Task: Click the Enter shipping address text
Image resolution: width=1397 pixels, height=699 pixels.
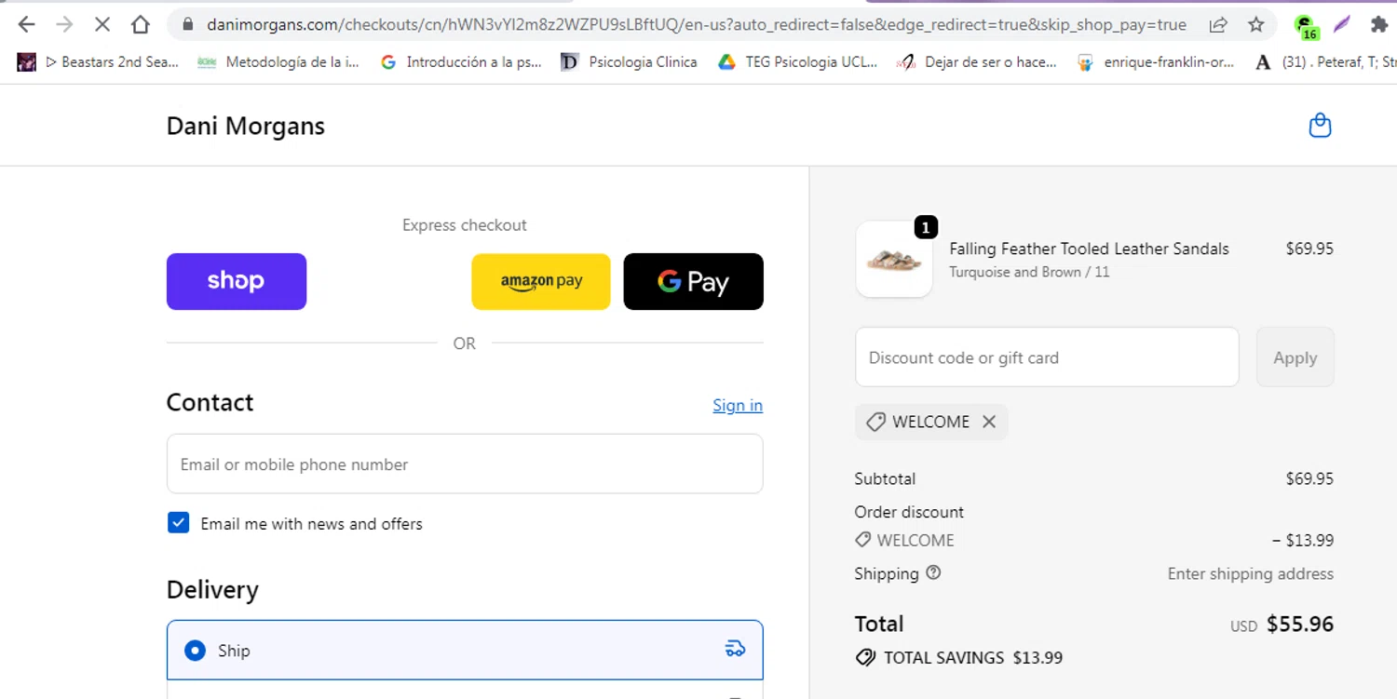Action: click(x=1251, y=573)
